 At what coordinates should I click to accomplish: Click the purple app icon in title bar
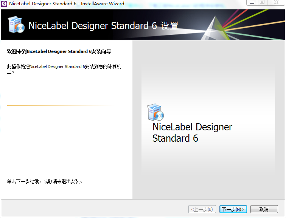pyautogui.click(x=4, y=4)
